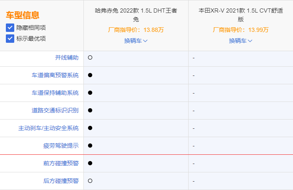Click filled dot in 车道偏离预警系统 row
Screen dimensions: 293x190
[90, 75]
